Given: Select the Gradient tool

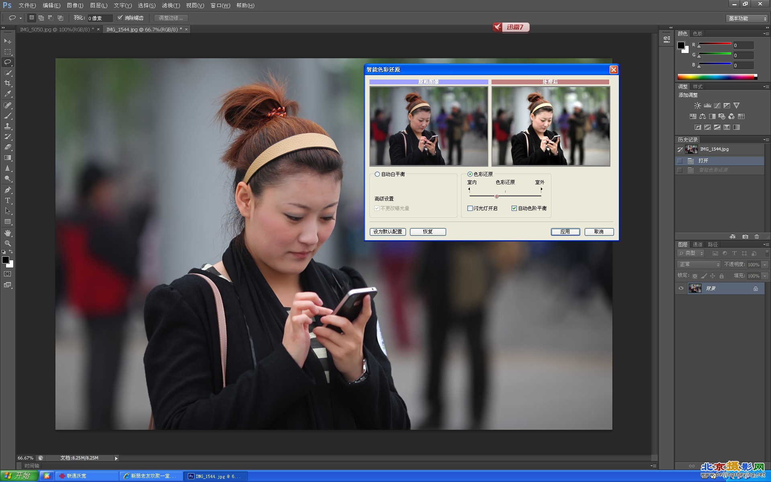Looking at the screenshot, I should point(8,157).
